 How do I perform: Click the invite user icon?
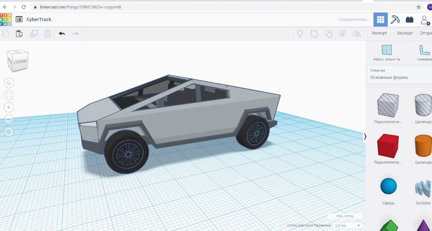point(425,20)
